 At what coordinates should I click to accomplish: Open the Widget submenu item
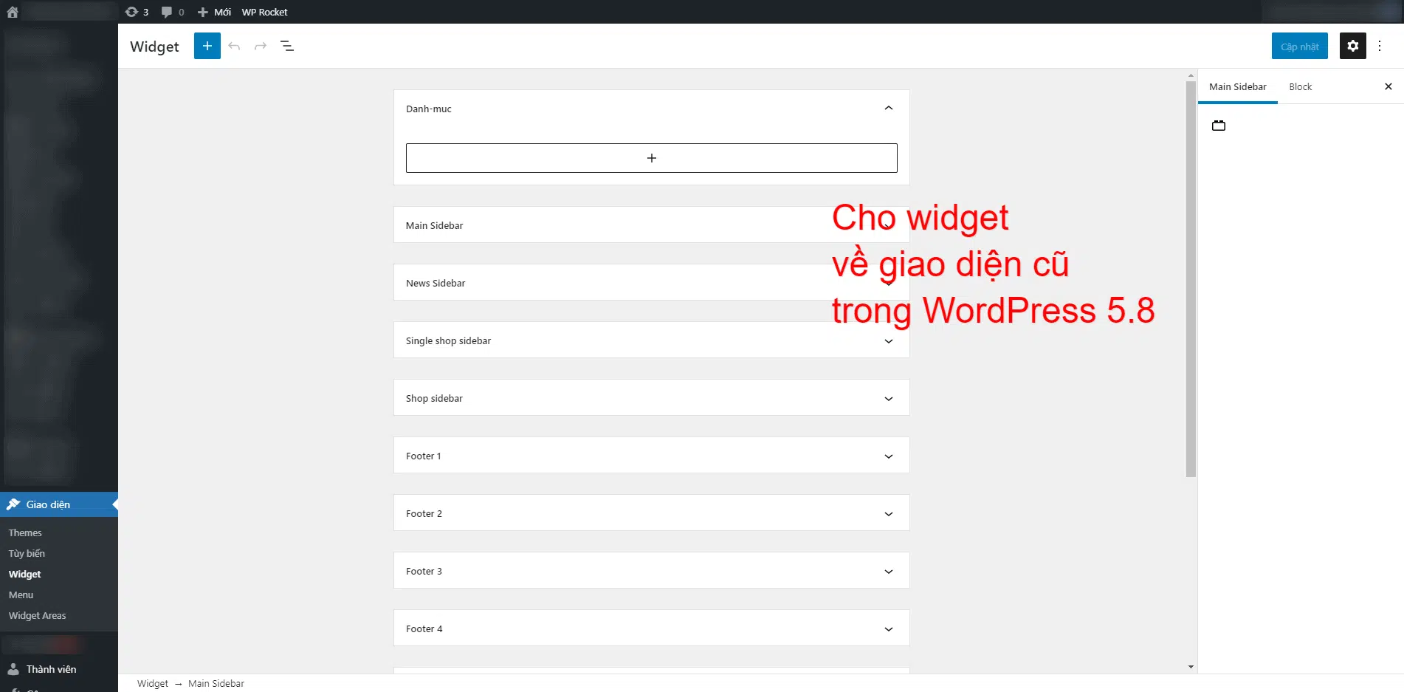24,574
